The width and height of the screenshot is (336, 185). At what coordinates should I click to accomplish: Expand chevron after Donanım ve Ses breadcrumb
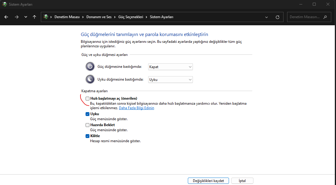(115, 17)
